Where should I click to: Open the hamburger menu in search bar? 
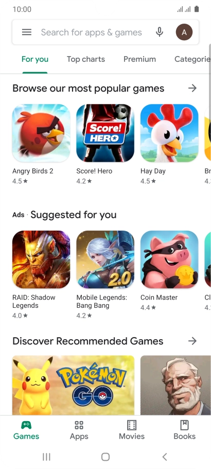[x=27, y=32]
